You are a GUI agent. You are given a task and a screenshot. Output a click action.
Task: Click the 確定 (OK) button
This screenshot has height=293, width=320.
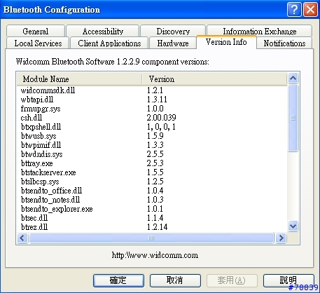click(118, 280)
